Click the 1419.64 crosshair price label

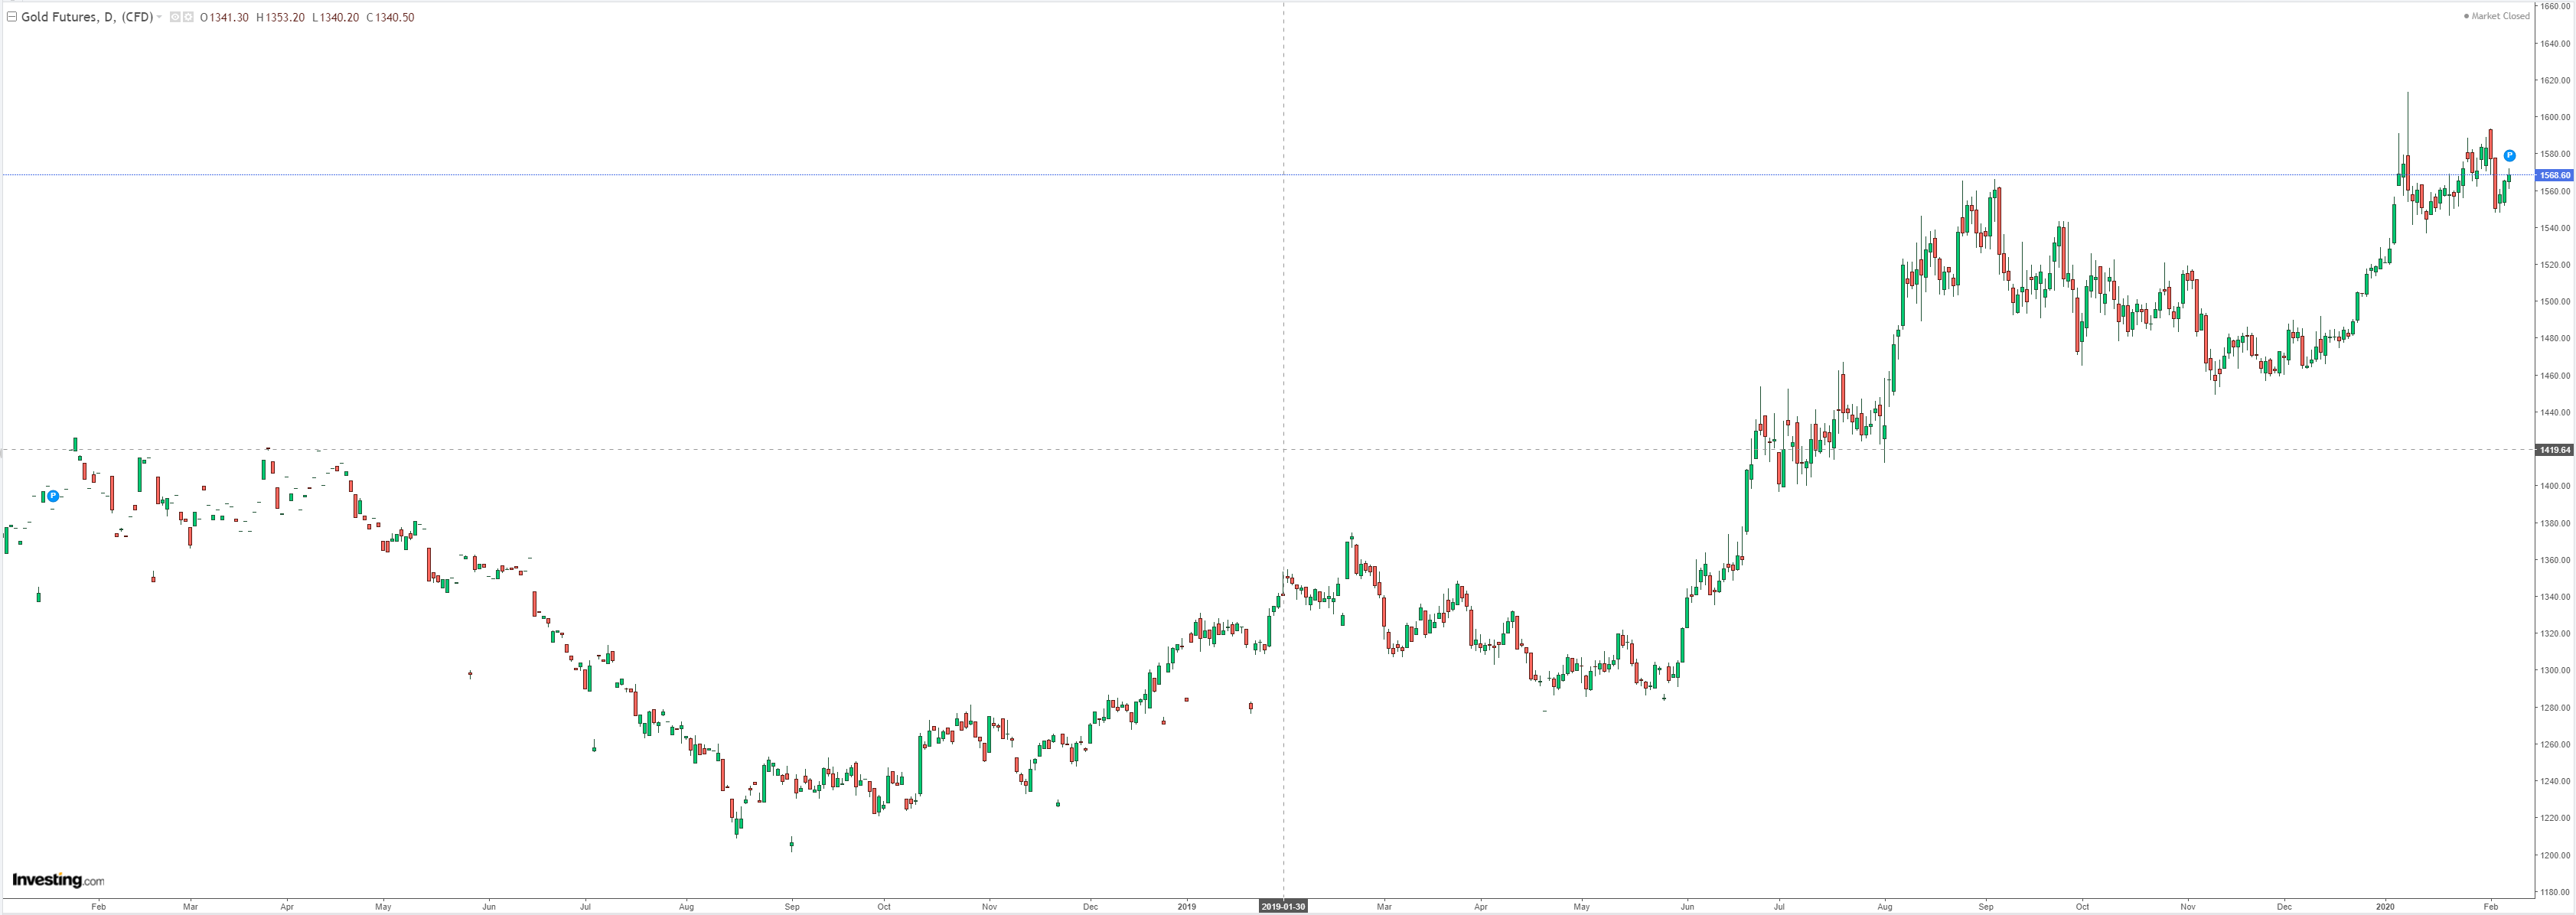tap(2555, 450)
